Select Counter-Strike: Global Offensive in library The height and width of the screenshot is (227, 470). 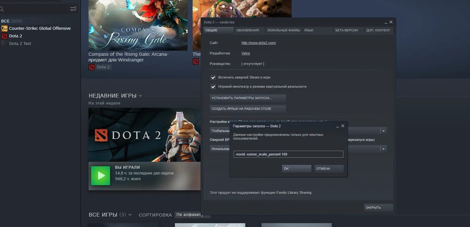tap(40, 28)
